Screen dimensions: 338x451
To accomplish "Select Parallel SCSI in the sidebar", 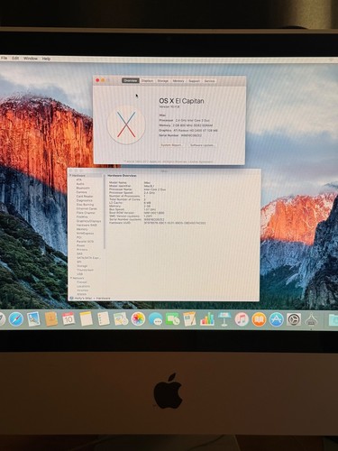I will tap(85, 241).
